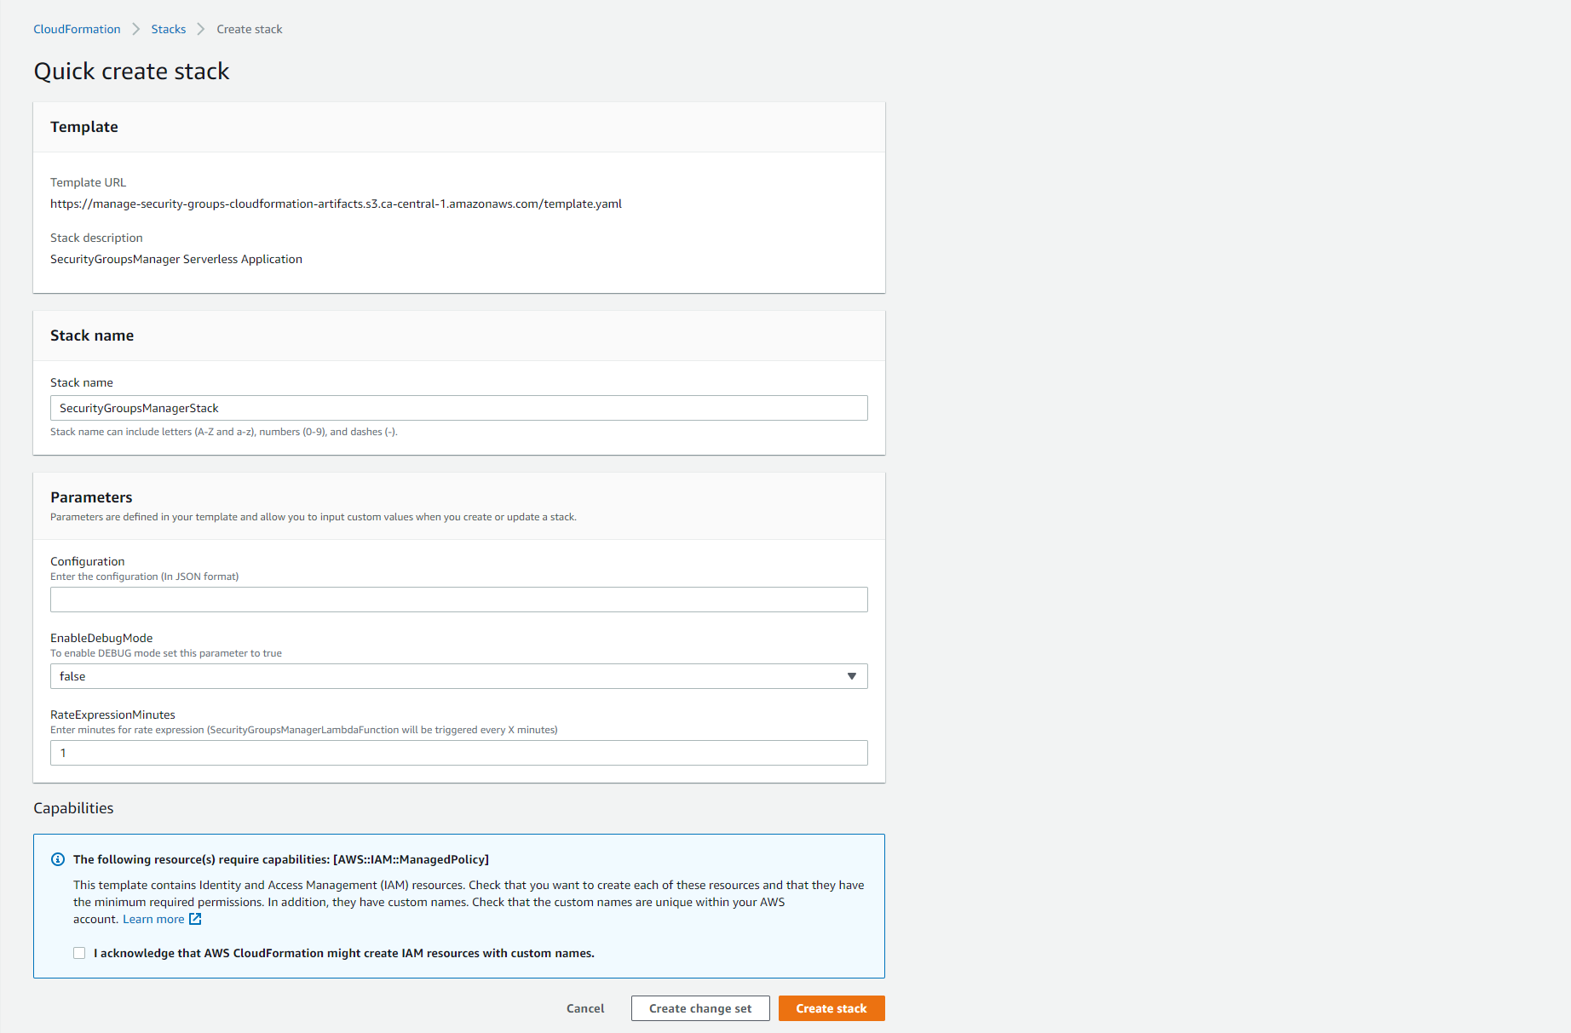Click the chevron after CloudFormation breadcrumb
Image resolution: width=1571 pixels, height=1033 pixels.
click(136, 29)
